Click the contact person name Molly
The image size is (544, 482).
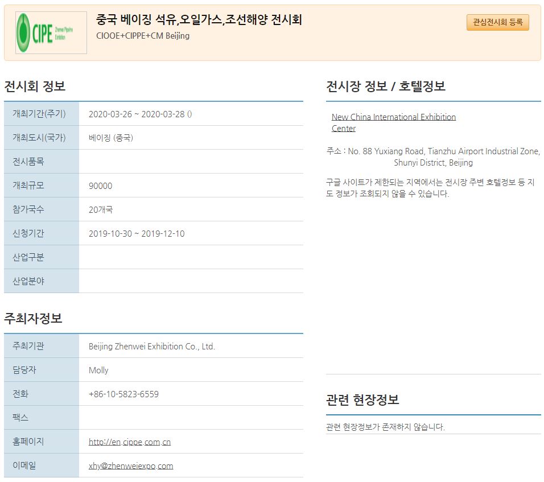(x=98, y=370)
